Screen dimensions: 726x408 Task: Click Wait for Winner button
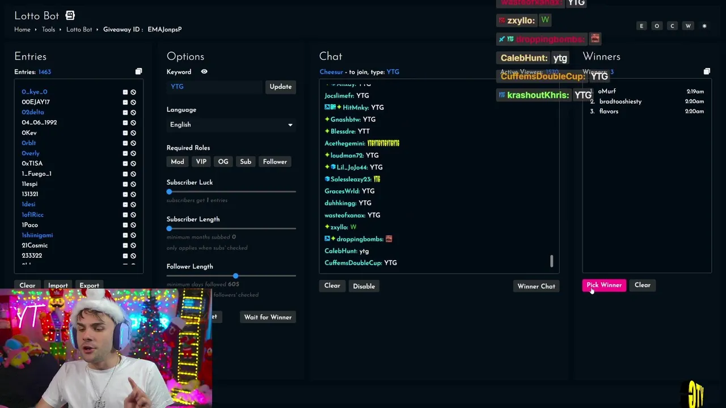tap(268, 317)
